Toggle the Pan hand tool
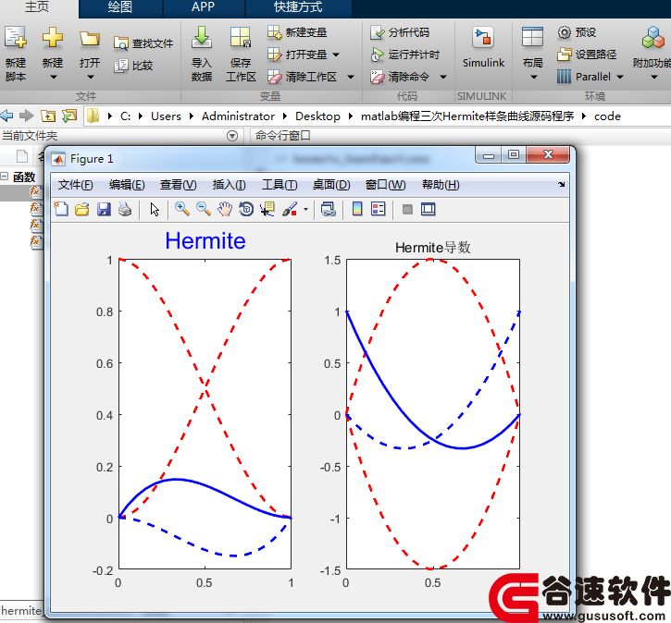The image size is (671, 623). (x=225, y=210)
